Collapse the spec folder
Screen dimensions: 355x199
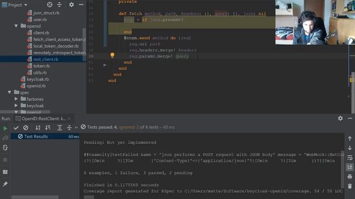(9, 92)
